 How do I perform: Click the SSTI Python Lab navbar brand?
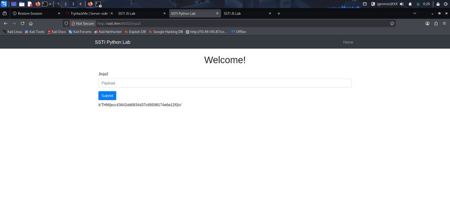click(113, 42)
